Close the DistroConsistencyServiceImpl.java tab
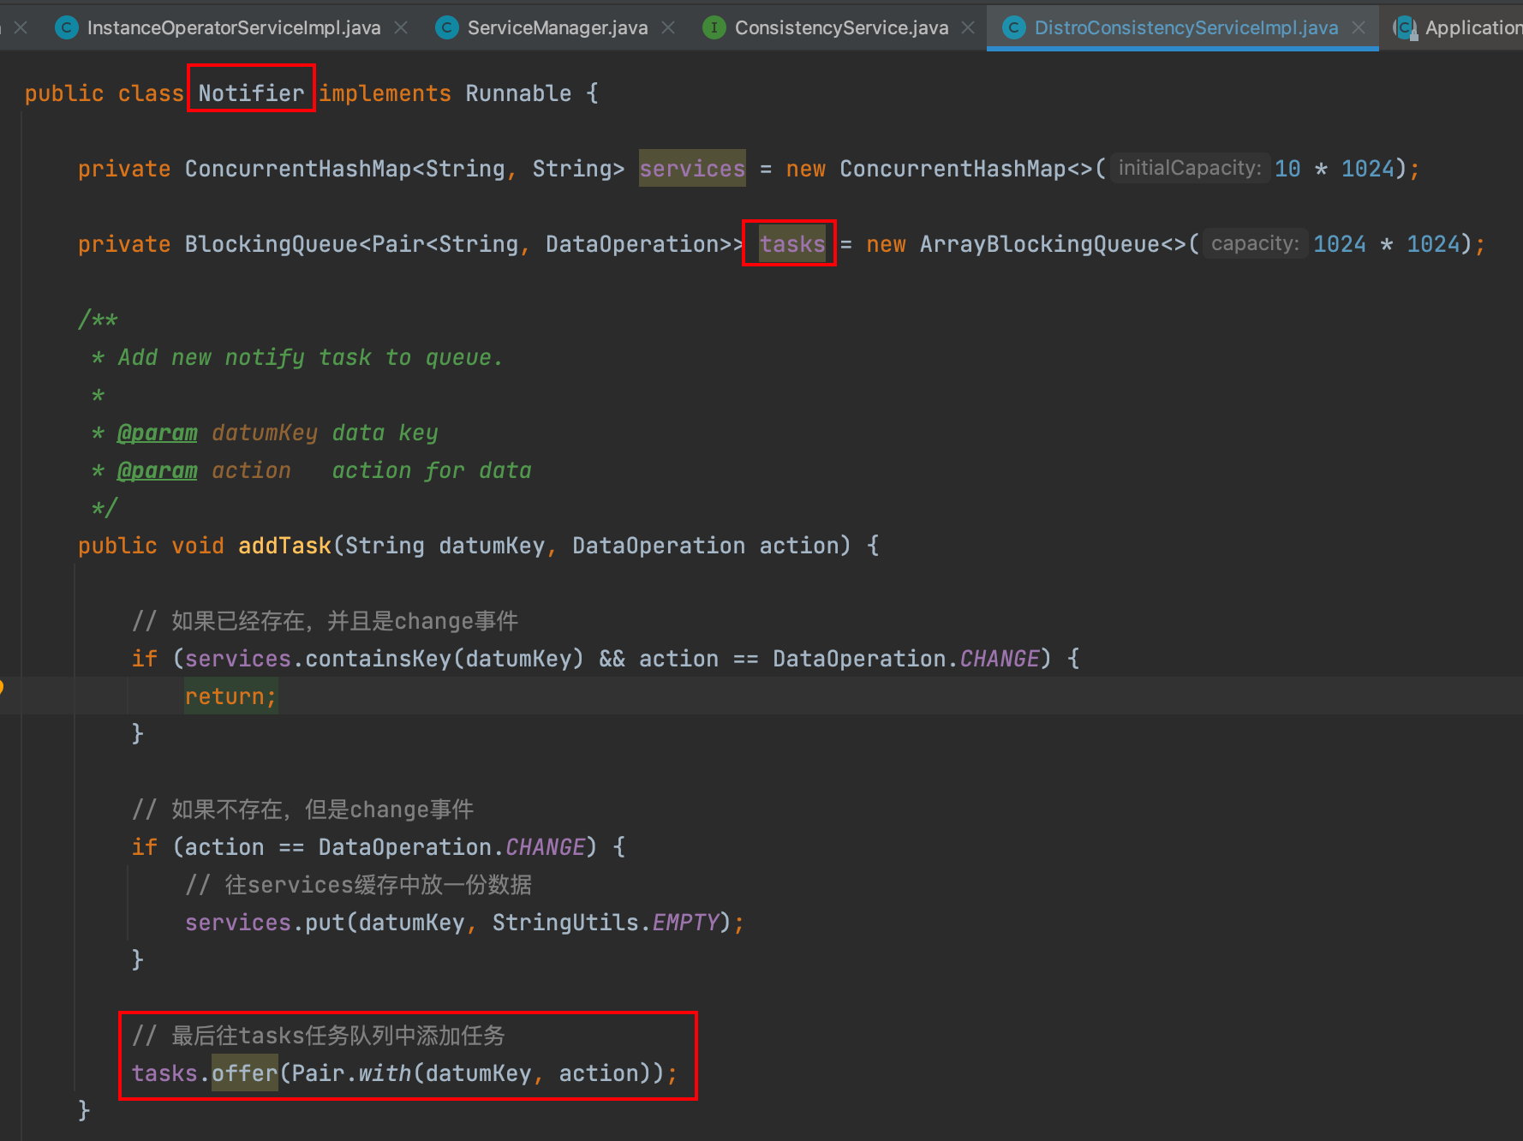This screenshot has height=1141, width=1523. 1359,27
